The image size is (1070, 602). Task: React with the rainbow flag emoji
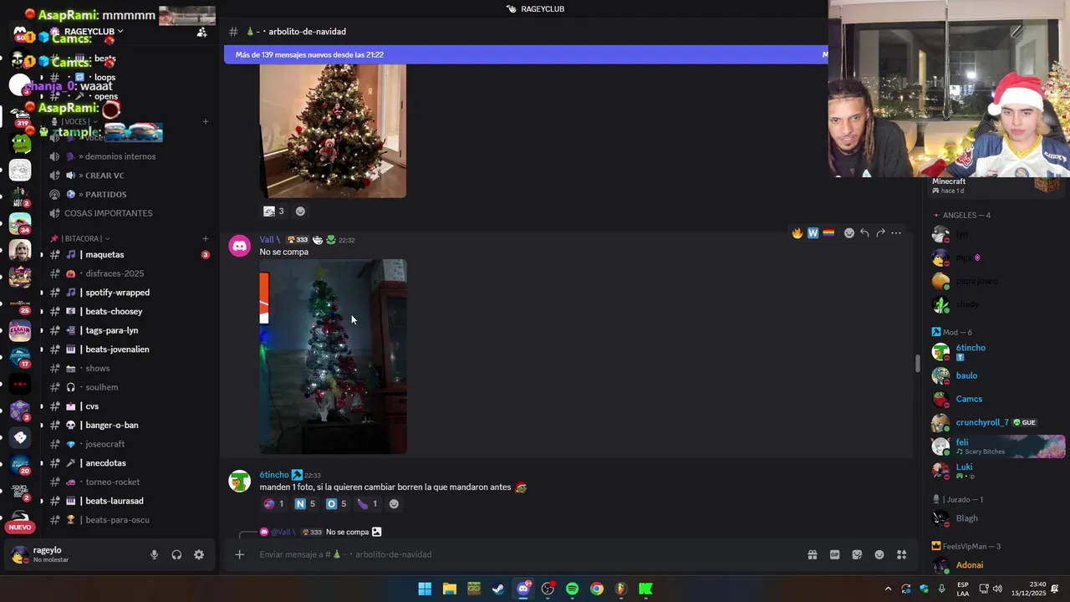point(828,233)
